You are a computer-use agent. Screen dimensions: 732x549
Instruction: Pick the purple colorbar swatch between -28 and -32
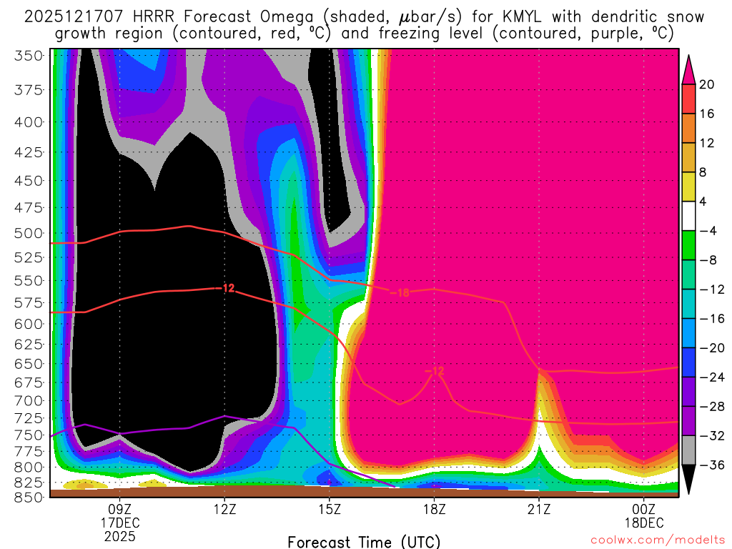coord(688,421)
